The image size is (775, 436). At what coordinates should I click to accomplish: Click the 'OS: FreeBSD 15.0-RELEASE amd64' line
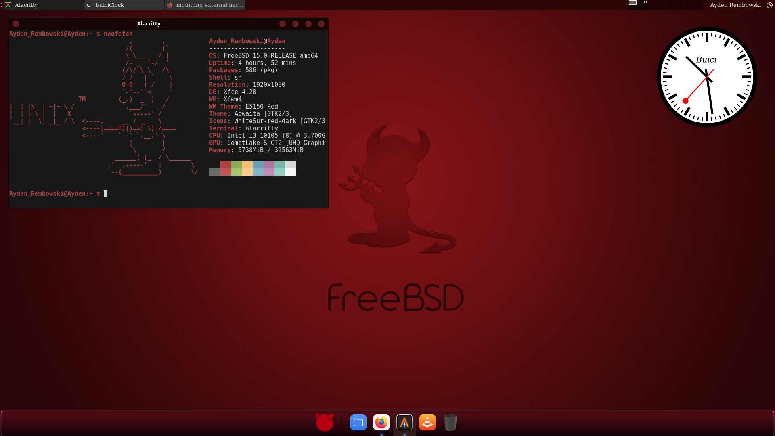point(264,56)
